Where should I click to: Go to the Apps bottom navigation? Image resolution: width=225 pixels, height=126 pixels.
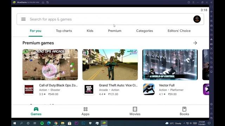pos(85,111)
